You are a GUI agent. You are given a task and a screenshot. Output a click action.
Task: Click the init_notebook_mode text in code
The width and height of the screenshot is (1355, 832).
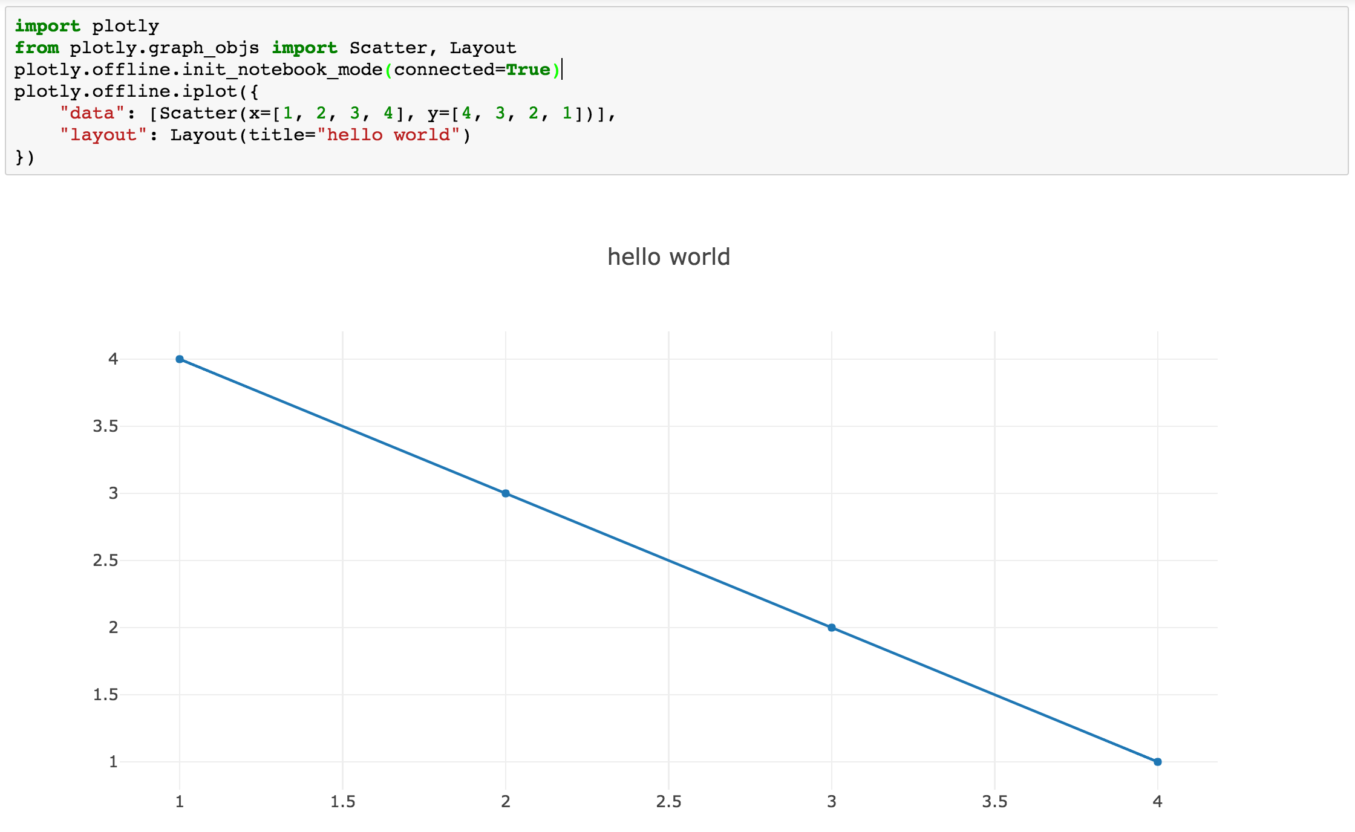(x=282, y=70)
